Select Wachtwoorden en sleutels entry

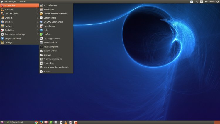tap(56, 67)
